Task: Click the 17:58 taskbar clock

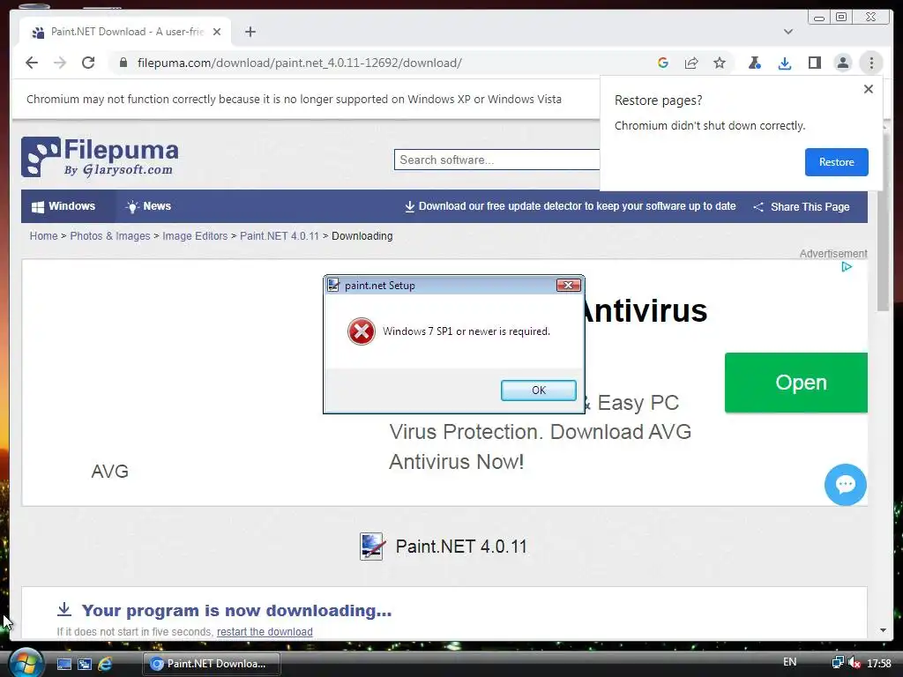Action: 879,663
